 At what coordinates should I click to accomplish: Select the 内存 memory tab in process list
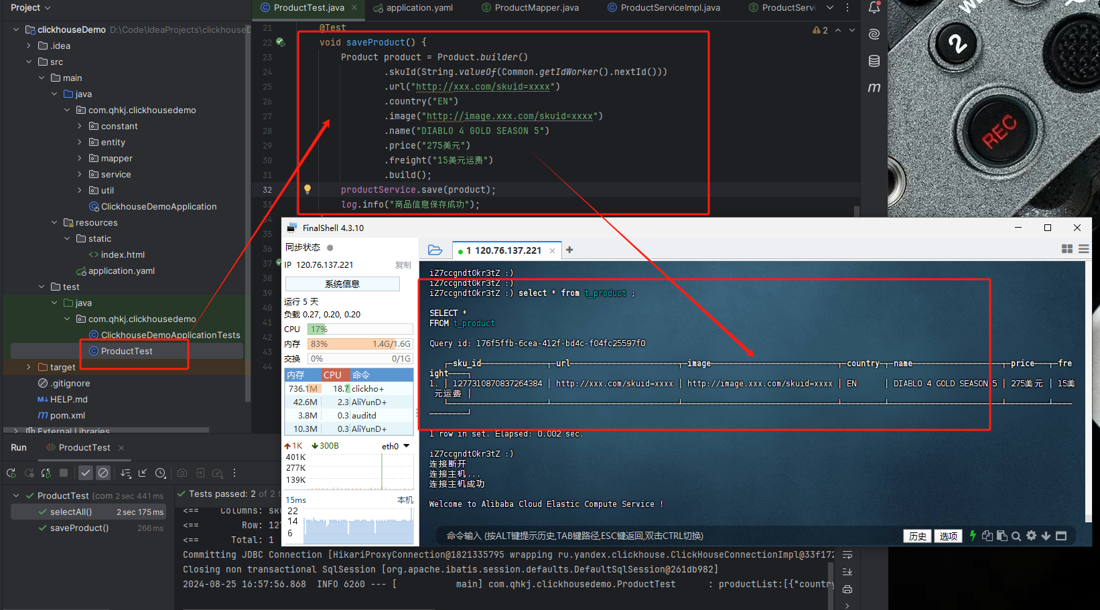click(x=302, y=375)
